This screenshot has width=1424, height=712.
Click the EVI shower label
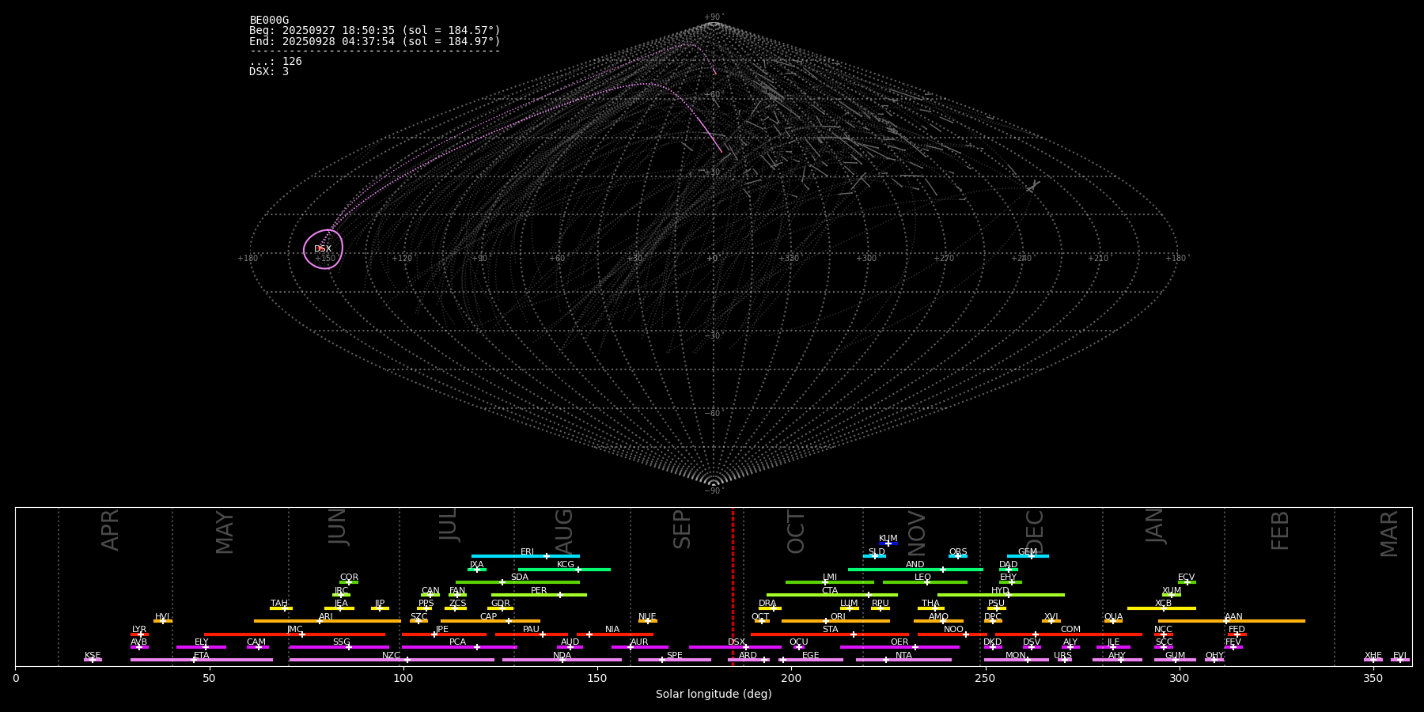tap(1399, 656)
